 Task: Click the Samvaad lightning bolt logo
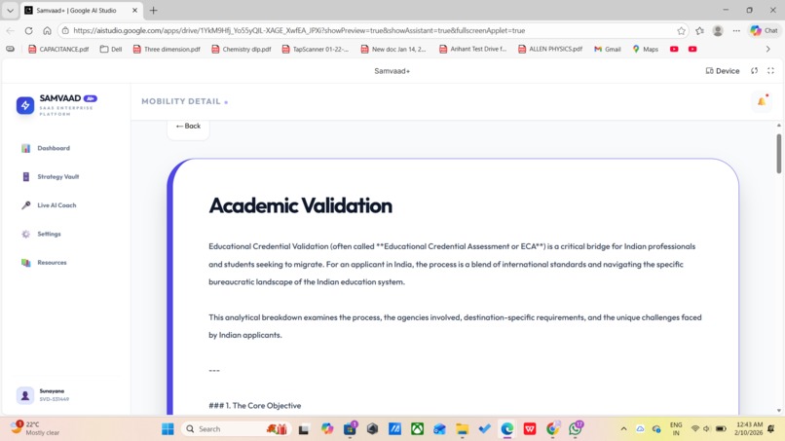click(25, 105)
